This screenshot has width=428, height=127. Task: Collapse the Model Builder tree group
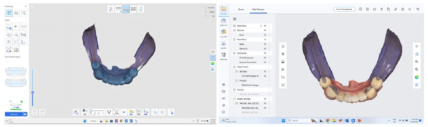coord(235,99)
